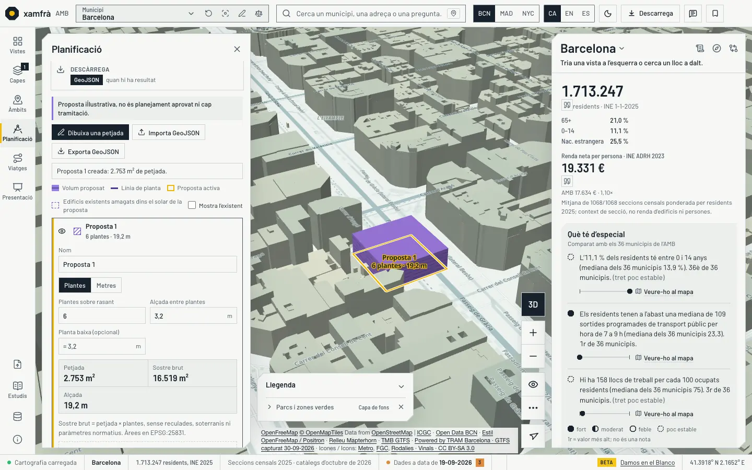Open the info icon in sidebar
Screen dimensions: 752x470
point(17,439)
